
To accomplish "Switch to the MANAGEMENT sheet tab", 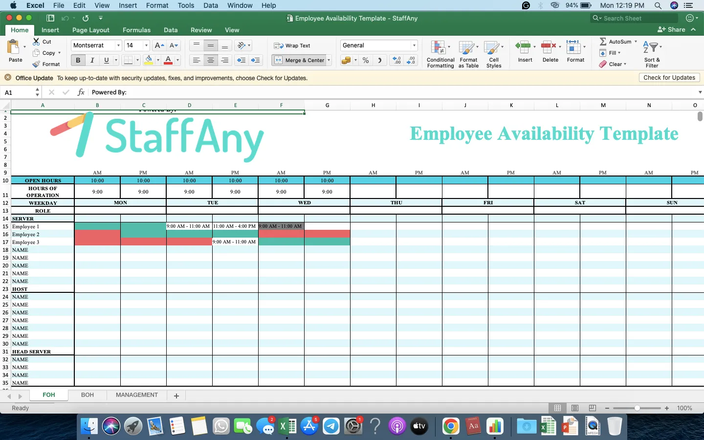I will pos(137,395).
